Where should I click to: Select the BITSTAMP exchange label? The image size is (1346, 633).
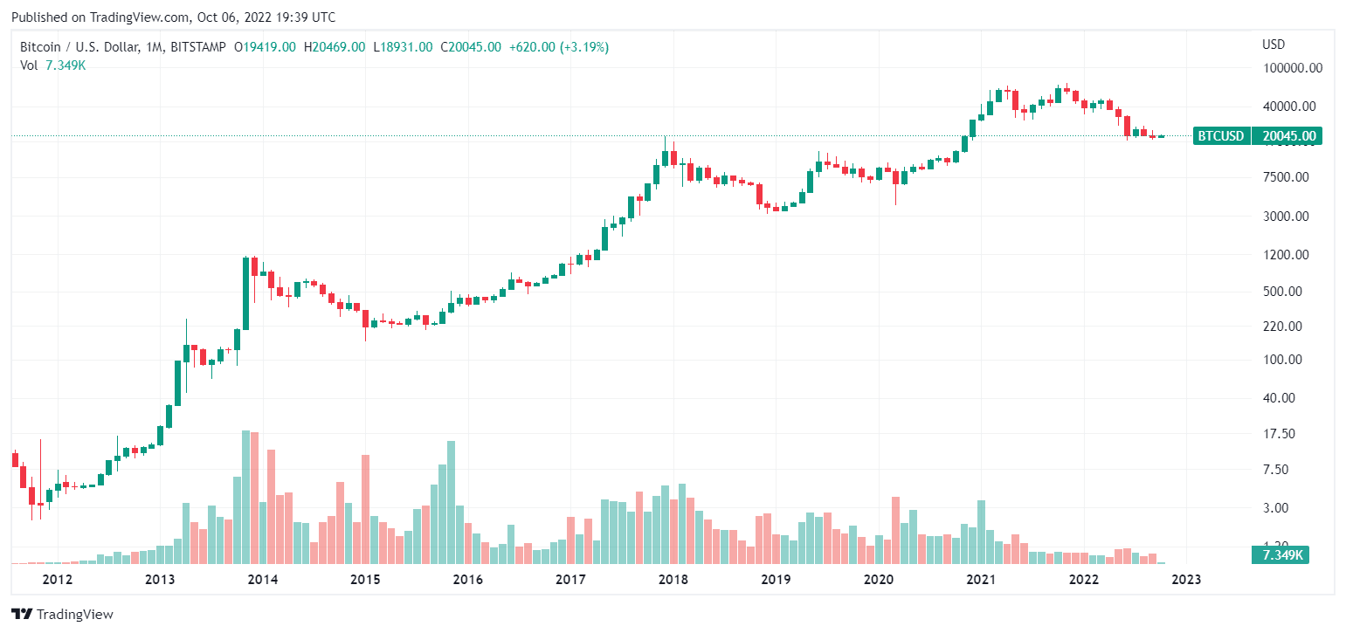coord(200,47)
